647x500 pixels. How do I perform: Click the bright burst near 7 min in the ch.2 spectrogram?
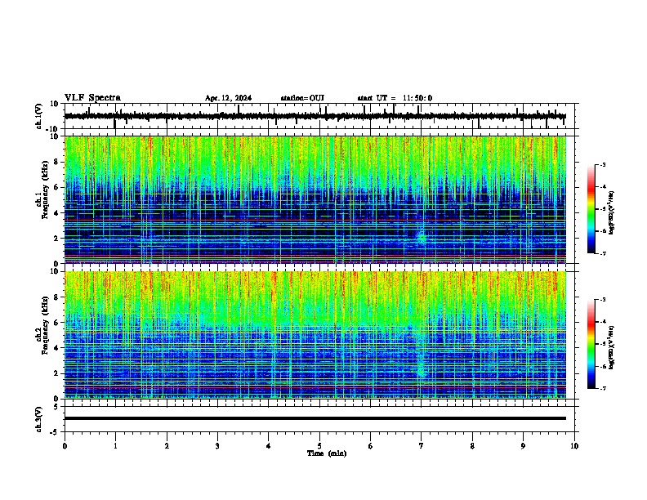tap(421, 367)
